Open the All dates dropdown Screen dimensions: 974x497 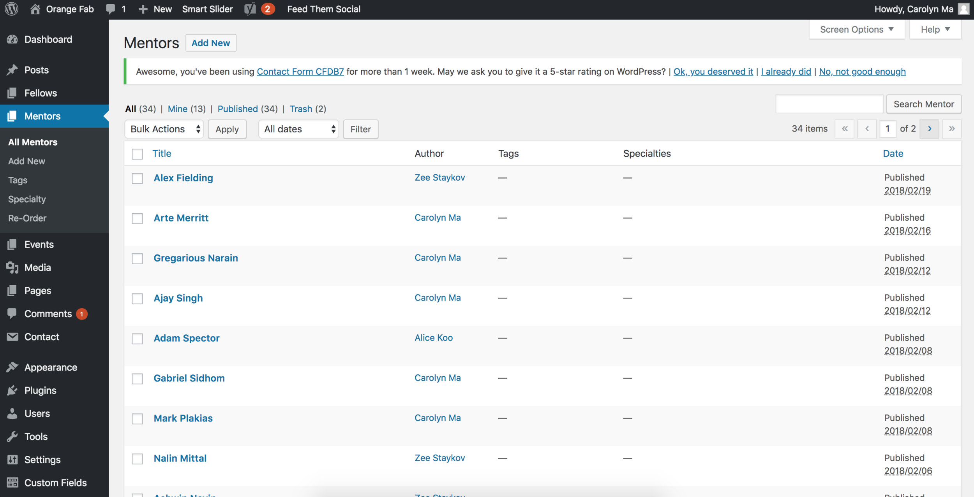click(x=298, y=129)
